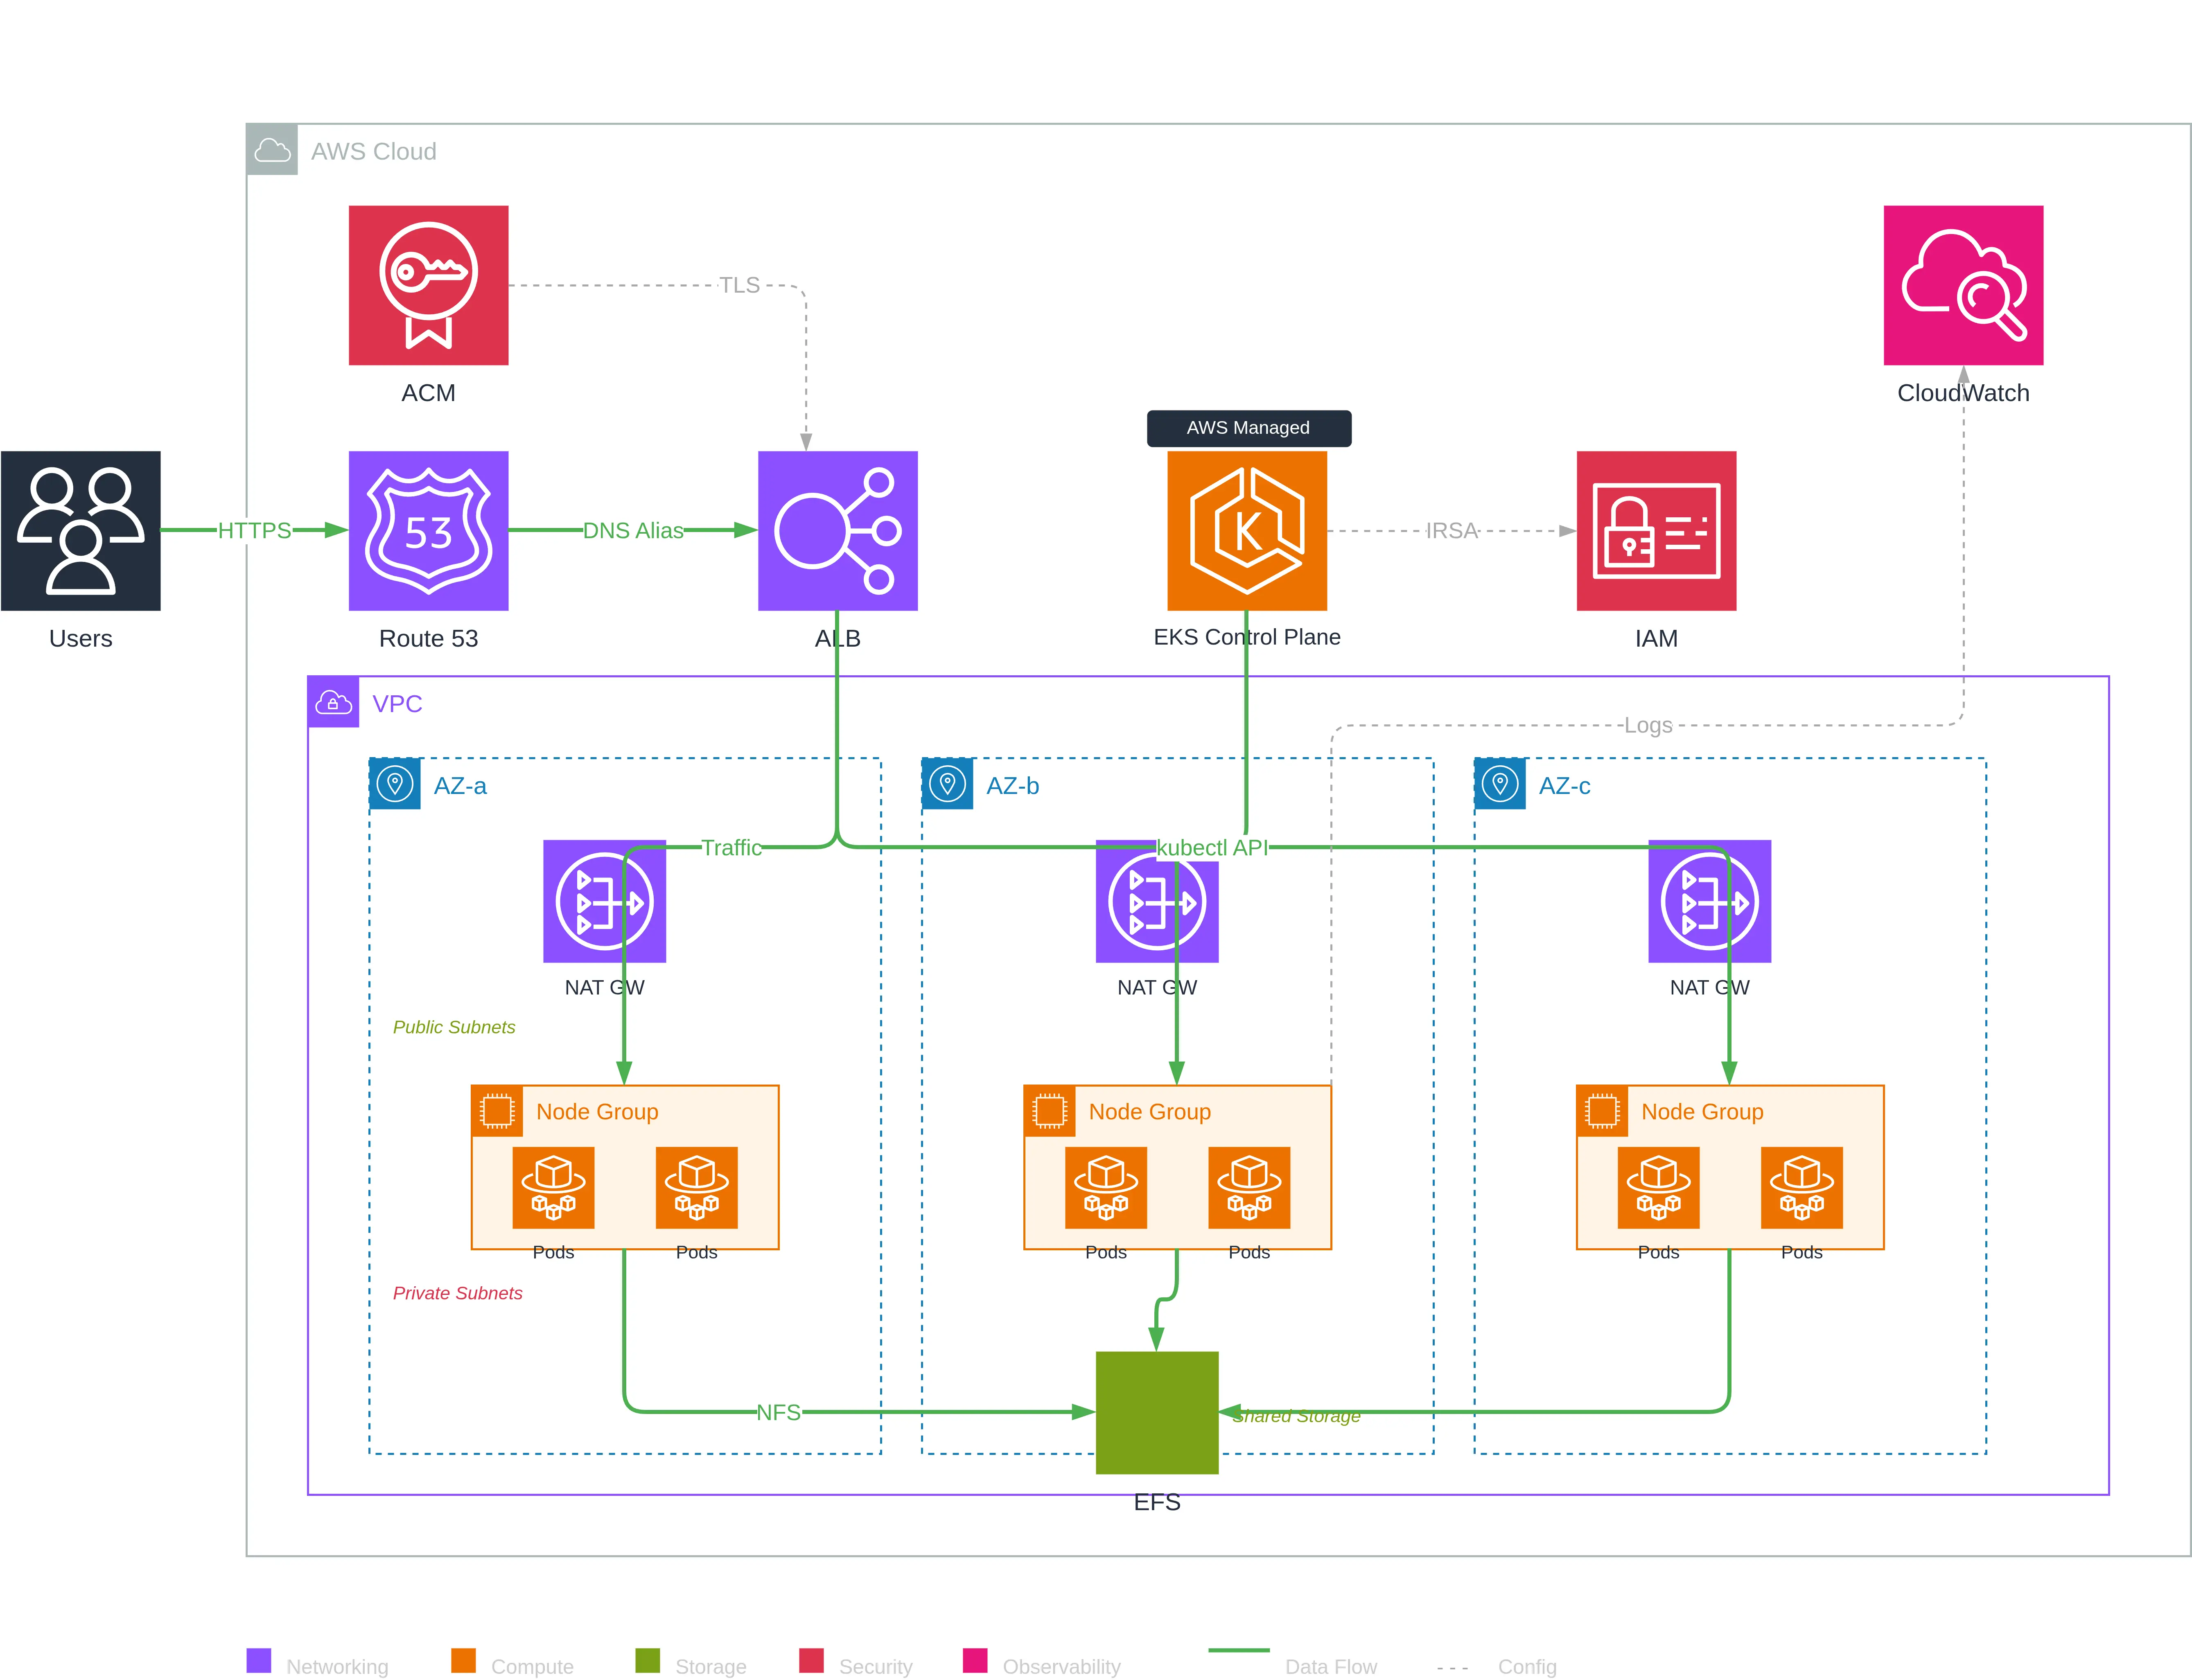Select the ACM certificate icon
The image size is (2192, 1680).
click(x=428, y=285)
